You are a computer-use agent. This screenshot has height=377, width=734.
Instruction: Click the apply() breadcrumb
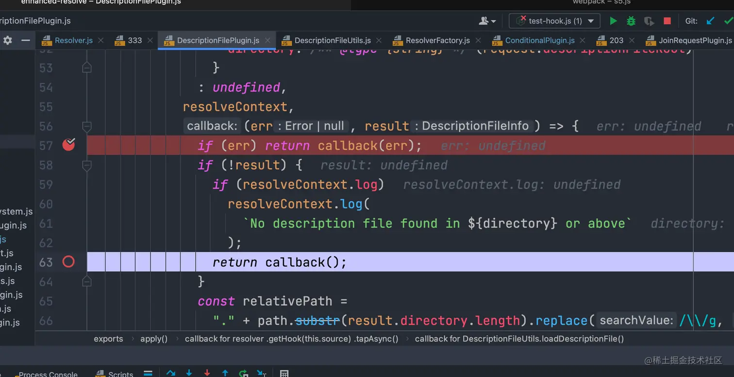154,339
